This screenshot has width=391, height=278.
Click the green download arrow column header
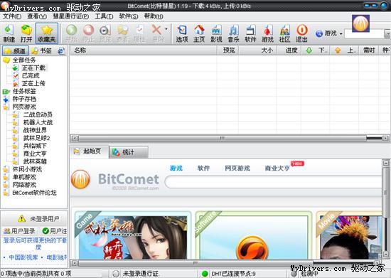309,50
